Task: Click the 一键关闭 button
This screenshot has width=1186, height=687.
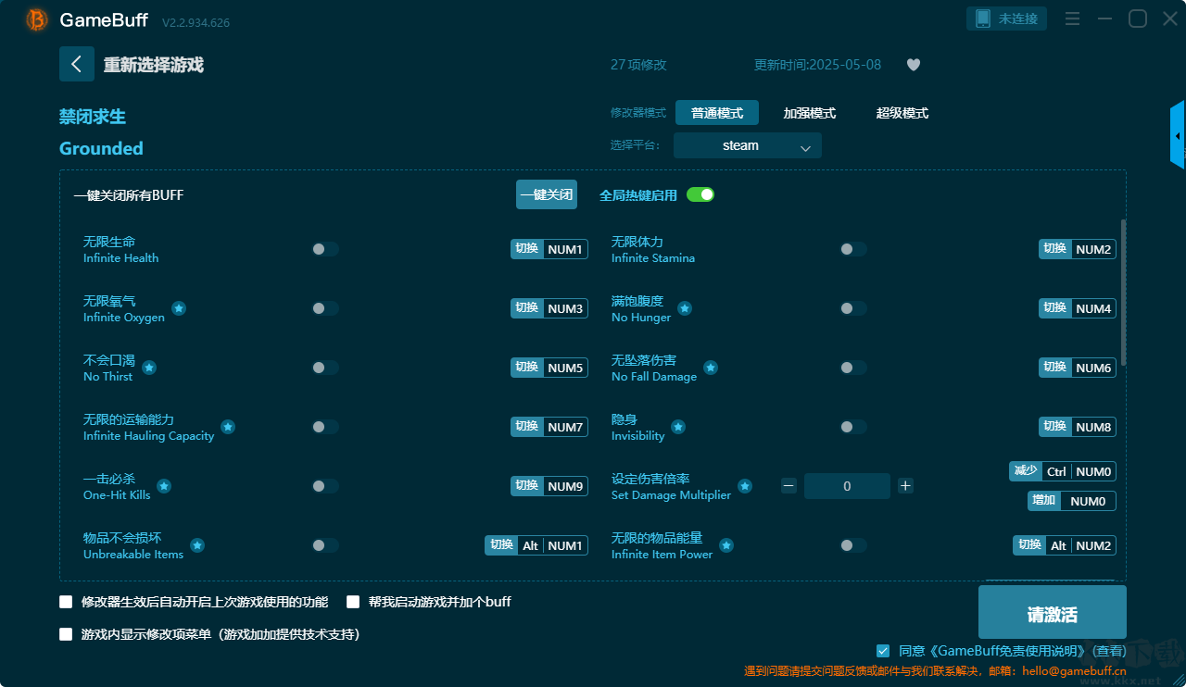Action: 547,194
